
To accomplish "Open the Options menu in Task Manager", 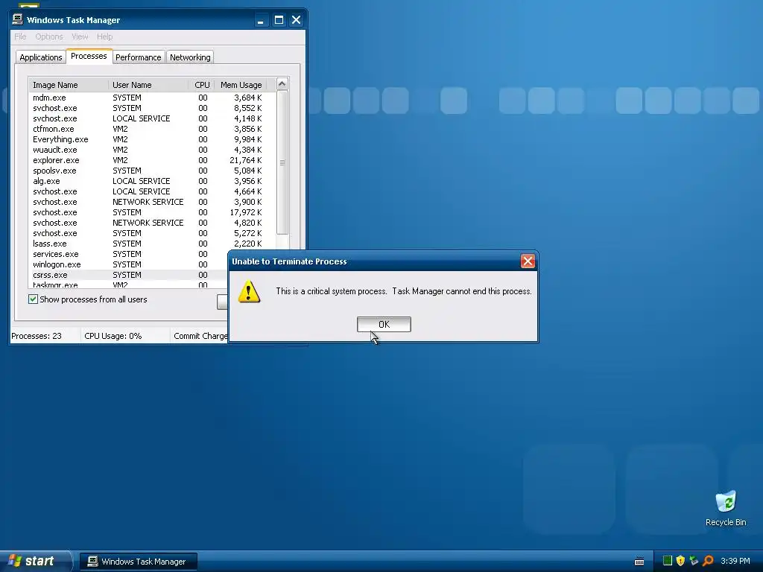I will [x=49, y=36].
